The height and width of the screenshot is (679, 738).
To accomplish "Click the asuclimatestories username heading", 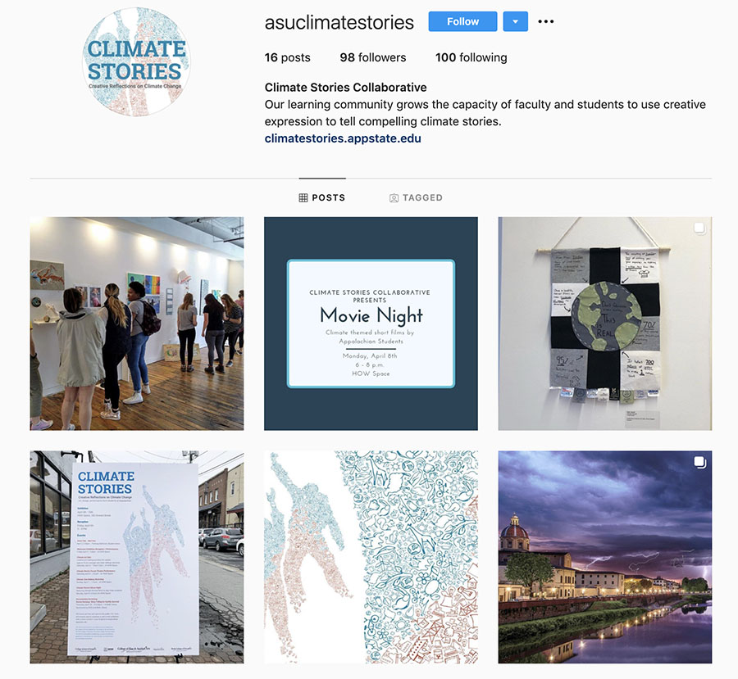I will [339, 22].
